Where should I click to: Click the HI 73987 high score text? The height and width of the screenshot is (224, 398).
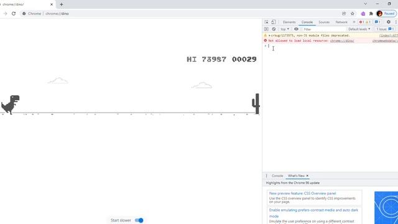(x=206, y=60)
